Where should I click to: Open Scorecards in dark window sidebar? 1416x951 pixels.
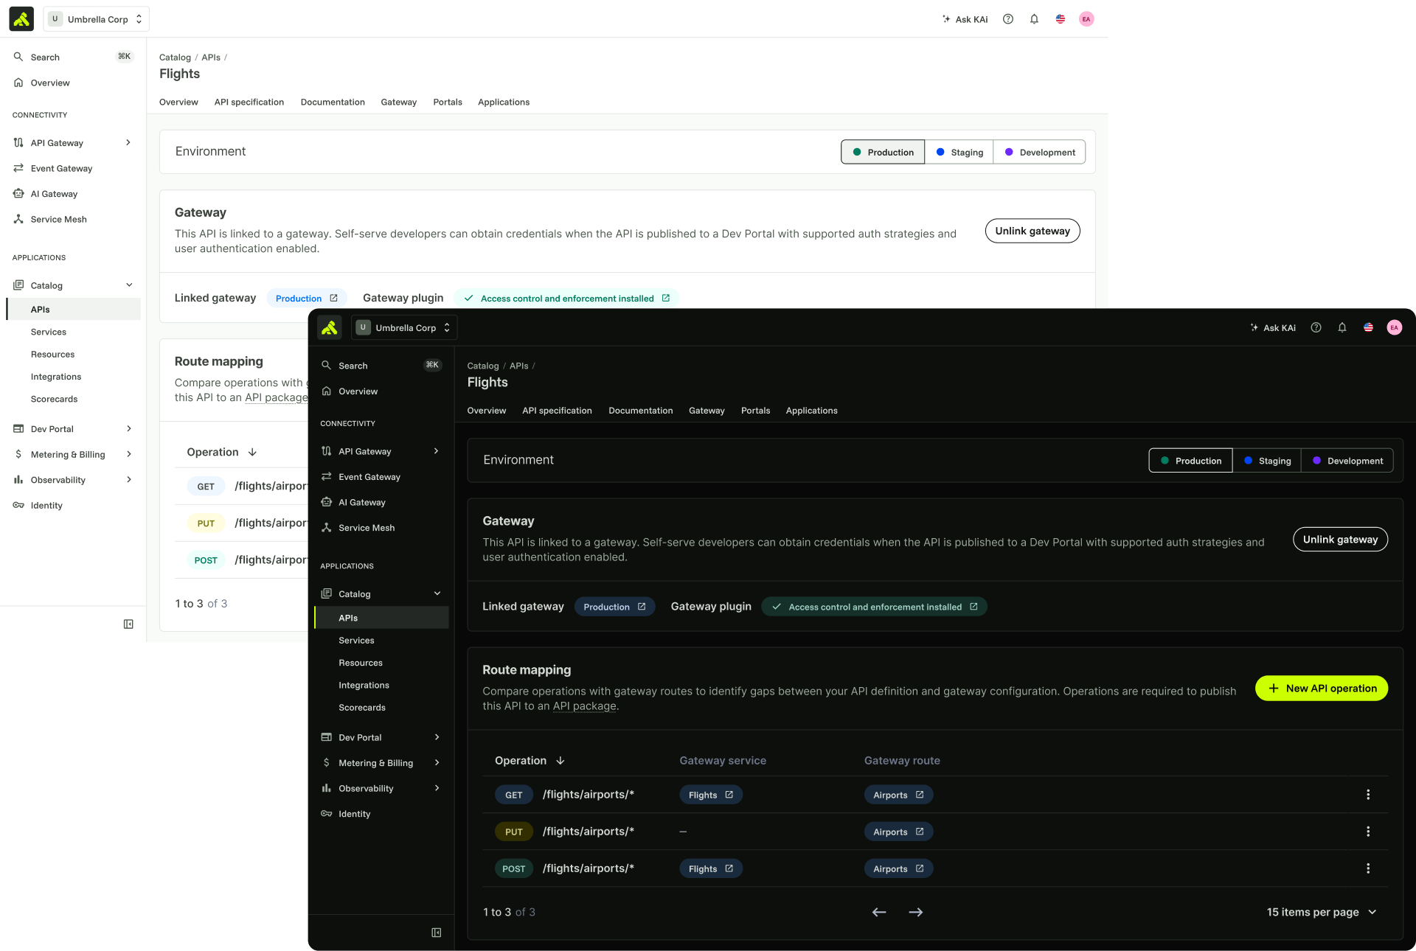pyautogui.click(x=362, y=708)
